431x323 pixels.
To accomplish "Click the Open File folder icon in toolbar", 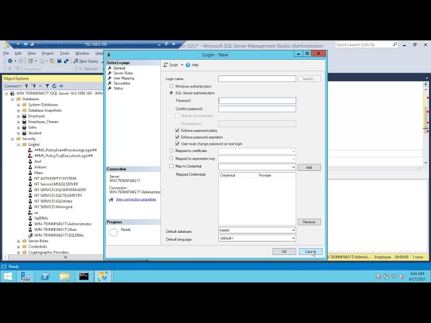I will (x=52, y=61).
